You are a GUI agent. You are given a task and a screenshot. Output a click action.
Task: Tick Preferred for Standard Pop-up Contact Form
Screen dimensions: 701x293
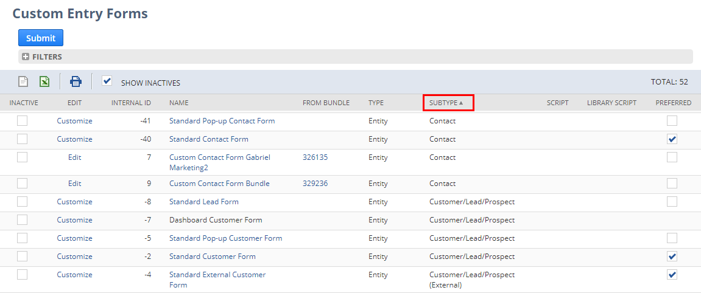click(x=672, y=121)
